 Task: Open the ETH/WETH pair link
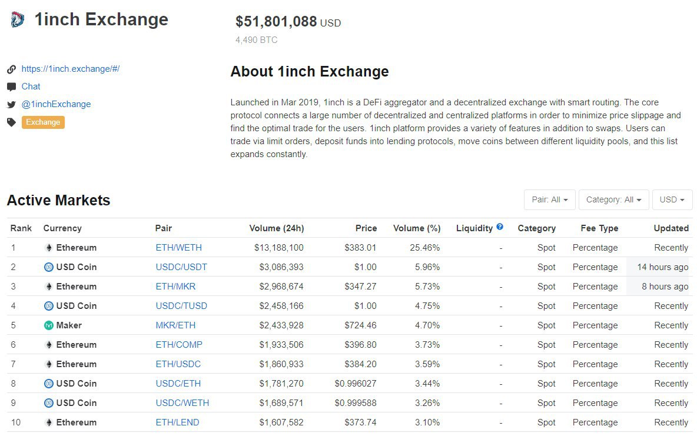point(179,248)
